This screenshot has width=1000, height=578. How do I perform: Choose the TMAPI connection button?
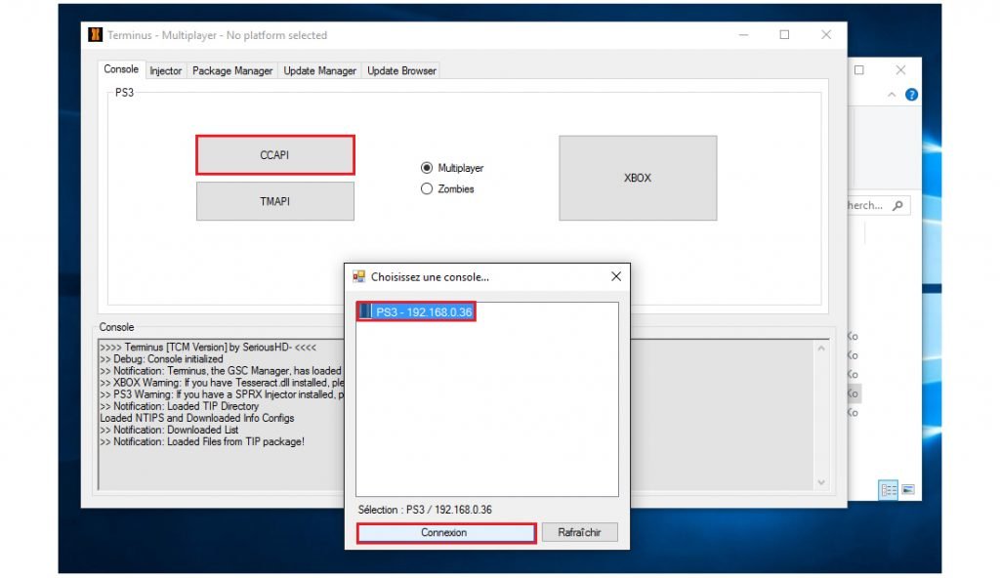tap(274, 201)
